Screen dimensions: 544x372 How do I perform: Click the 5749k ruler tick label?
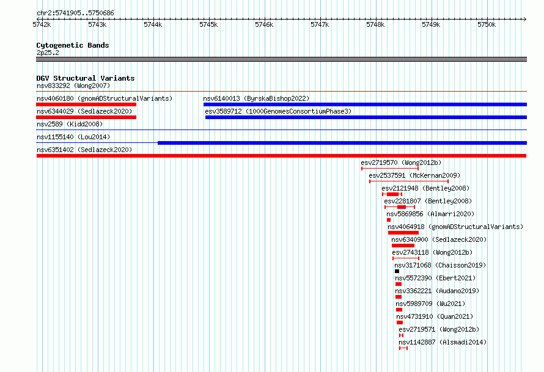[x=431, y=24]
